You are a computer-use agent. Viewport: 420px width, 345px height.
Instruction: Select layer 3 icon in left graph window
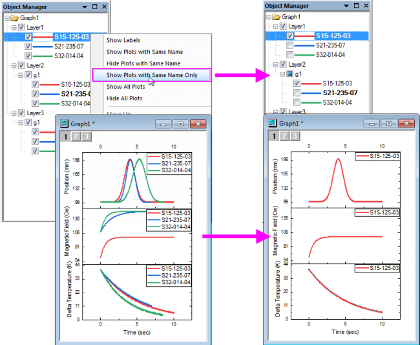[86, 136]
